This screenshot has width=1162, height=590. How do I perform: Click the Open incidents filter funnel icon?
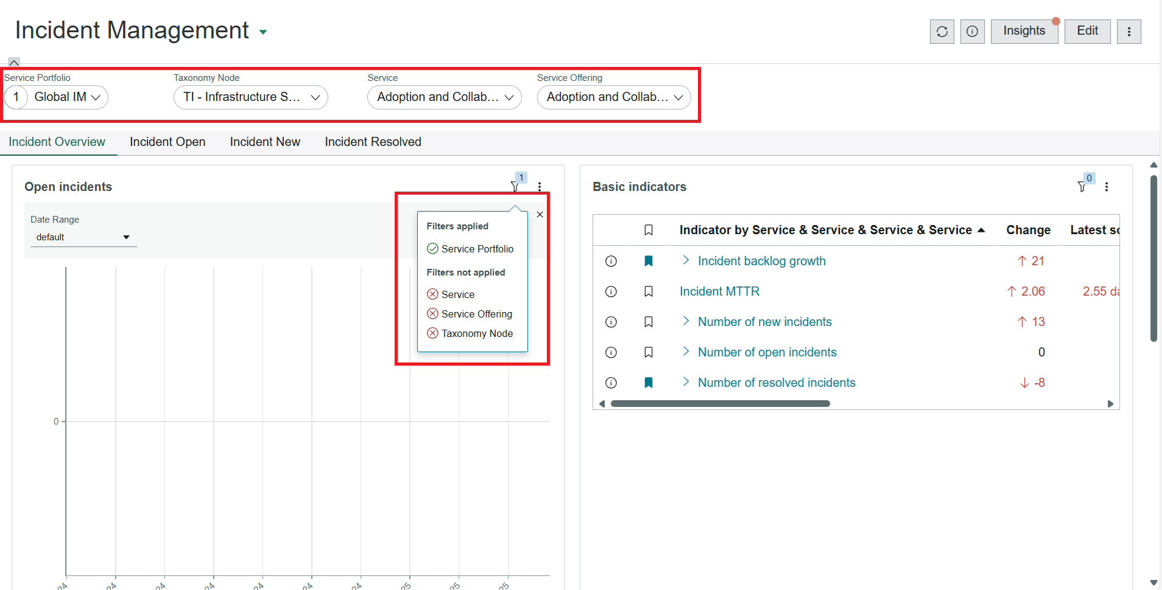click(515, 186)
